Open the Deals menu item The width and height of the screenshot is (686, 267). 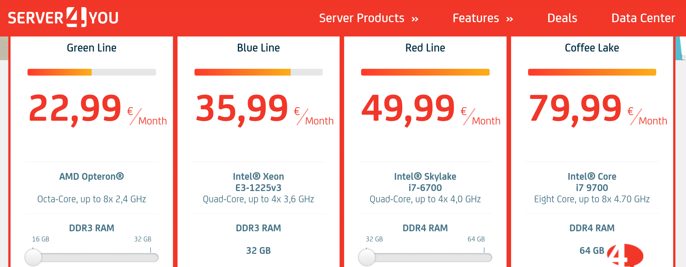tap(562, 18)
